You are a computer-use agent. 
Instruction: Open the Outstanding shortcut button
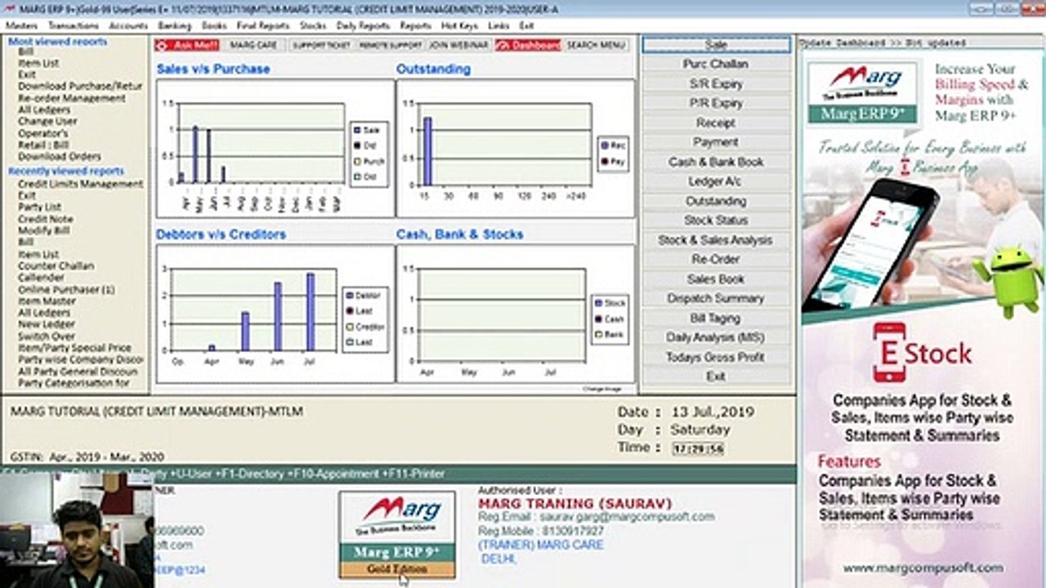716,201
